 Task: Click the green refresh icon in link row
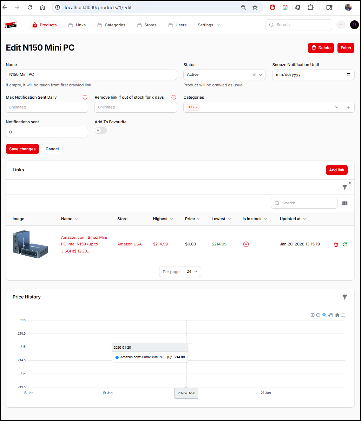[344, 244]
